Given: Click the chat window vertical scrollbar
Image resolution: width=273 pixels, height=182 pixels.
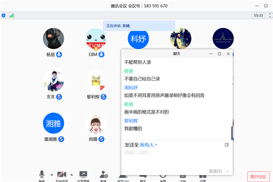Looking at the screenshot, I should [x=232, y=133].
